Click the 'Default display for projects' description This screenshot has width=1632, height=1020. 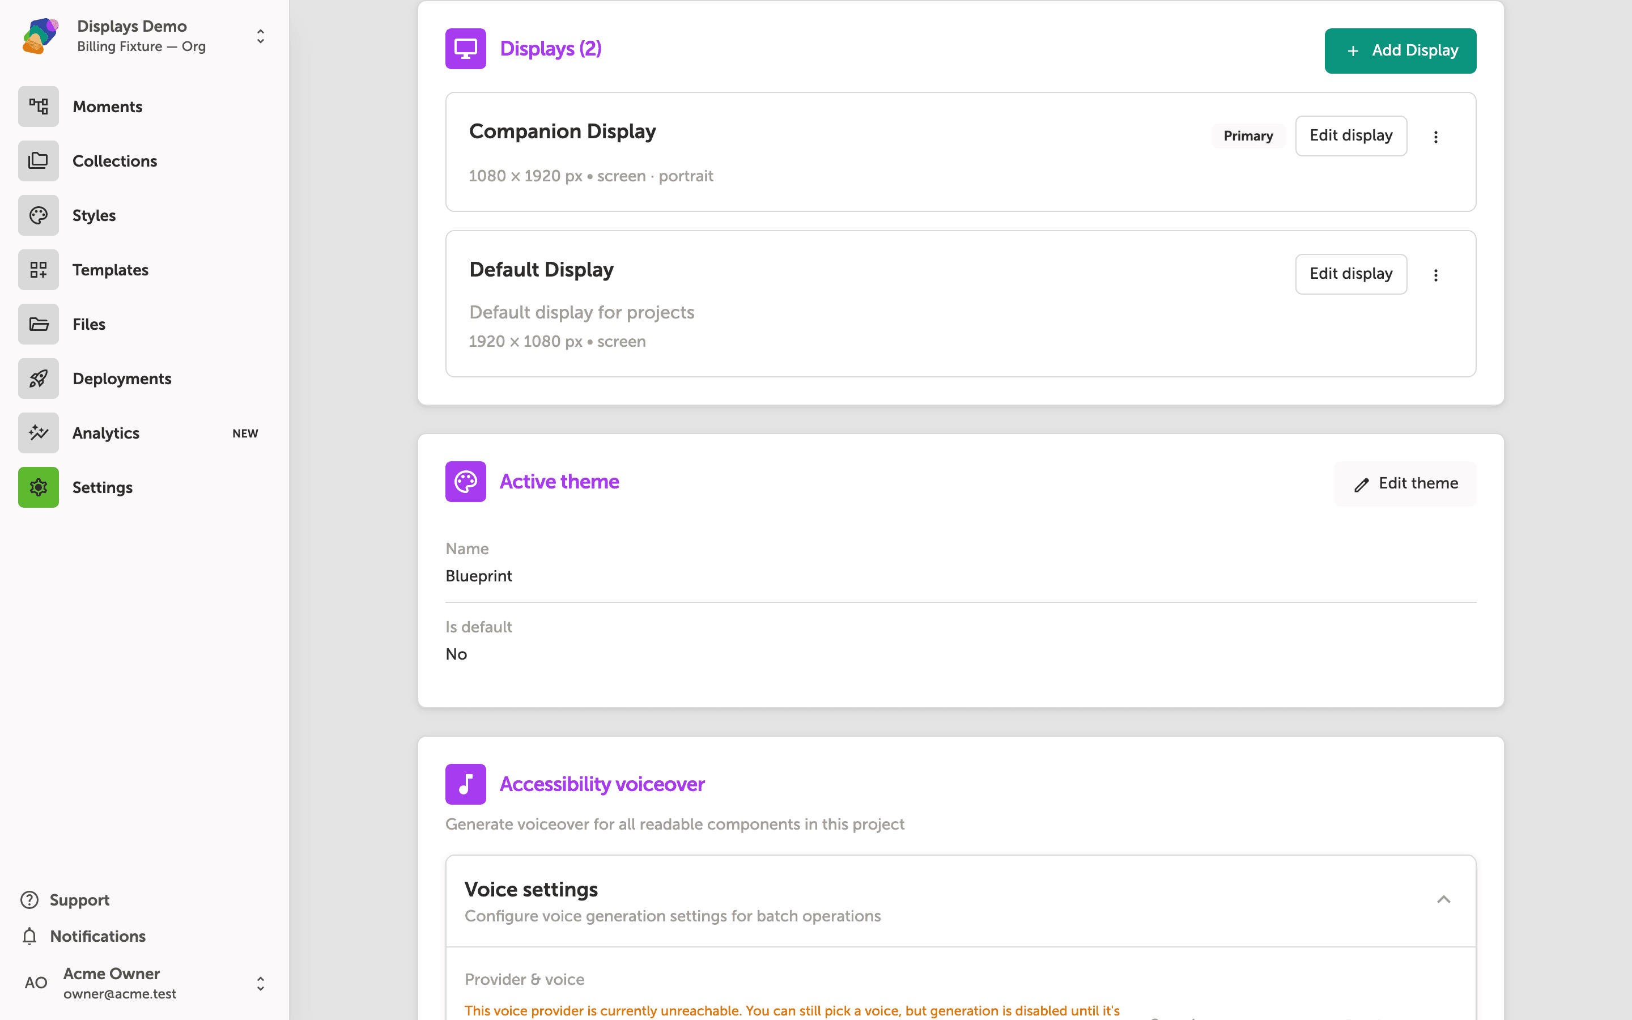tap(581, 312)
